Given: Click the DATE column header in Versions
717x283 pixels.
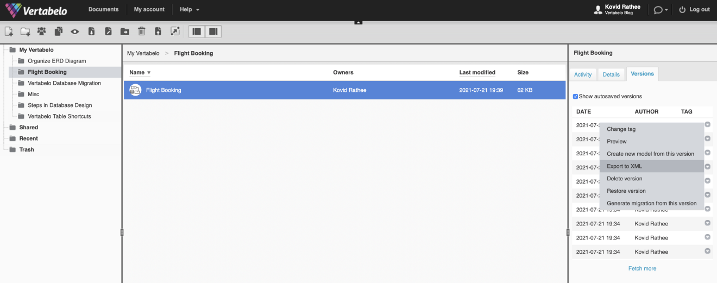Looking at the screenshot, I should coord(583,111).
